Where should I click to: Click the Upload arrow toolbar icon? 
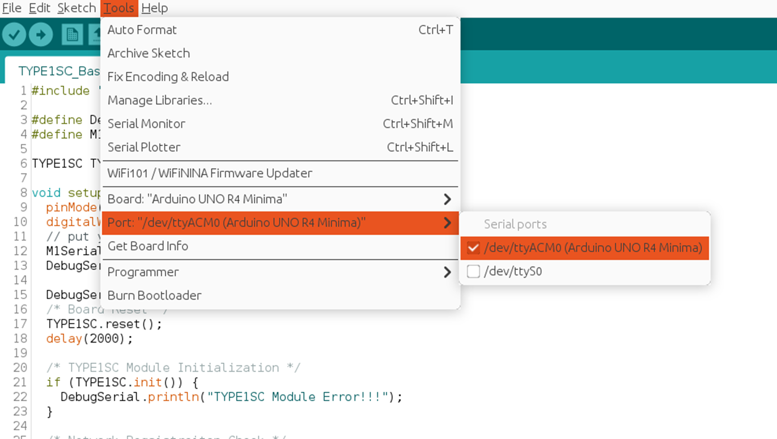tap(41, 35)
